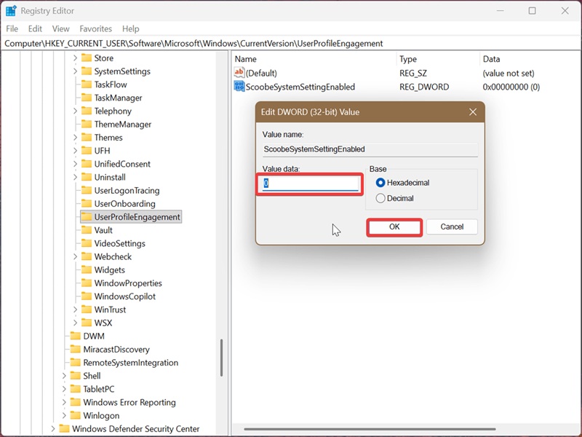Click the WindowsCopilot folder icon
This screenshot has height=437, width=582.
click(x=87, y=296)
